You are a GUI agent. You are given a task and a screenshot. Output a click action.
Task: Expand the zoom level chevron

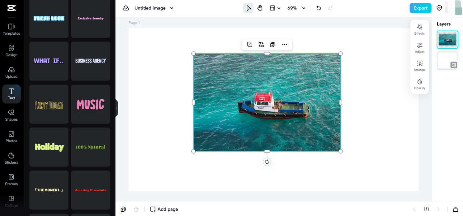point(304,8)
